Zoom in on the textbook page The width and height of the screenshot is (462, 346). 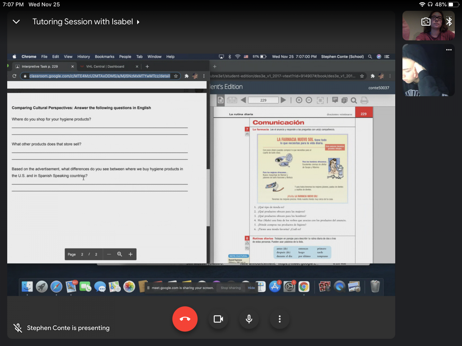tap(299, 100)
